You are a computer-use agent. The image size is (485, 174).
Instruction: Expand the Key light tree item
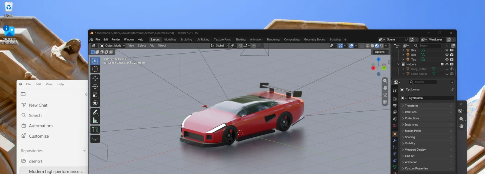coord(403,50)
